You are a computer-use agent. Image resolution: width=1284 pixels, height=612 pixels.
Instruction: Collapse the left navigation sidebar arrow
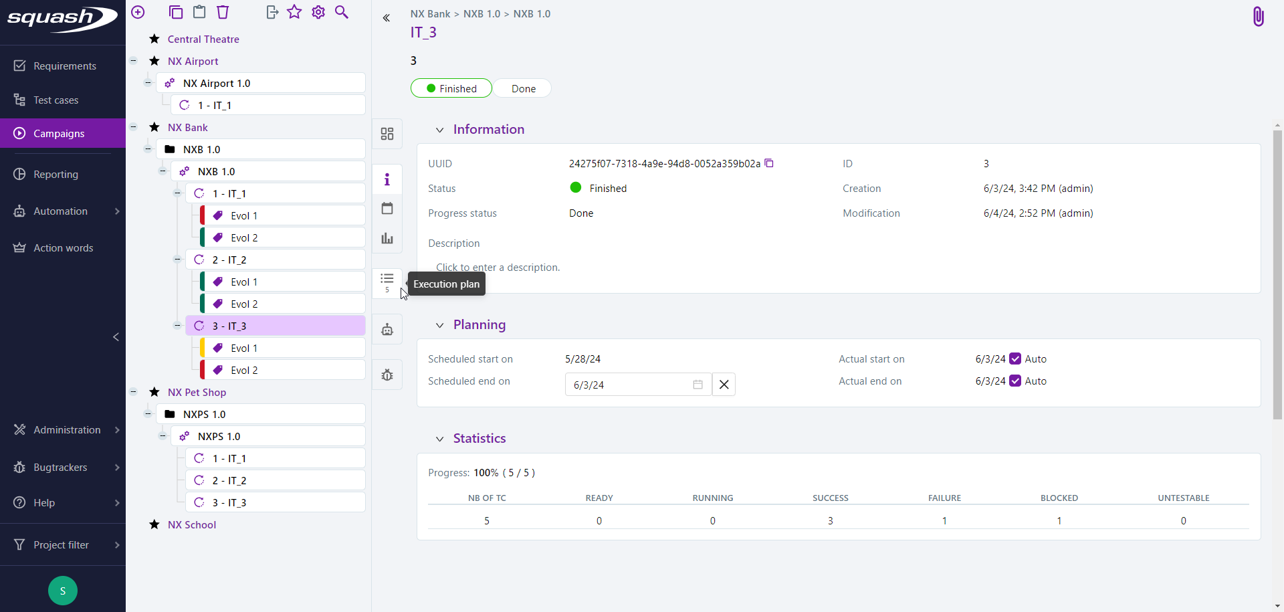pos(116,337)
